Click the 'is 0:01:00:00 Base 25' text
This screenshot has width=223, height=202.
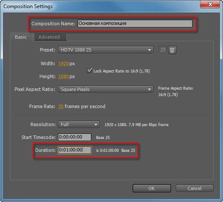(x=115, y=151)
